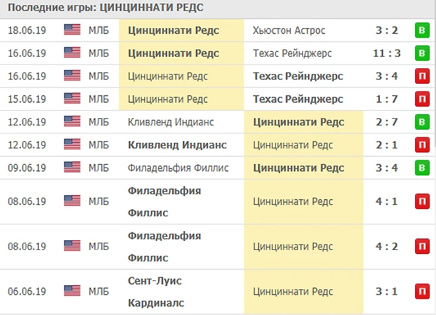Click the 11 : 3 score

387,53
